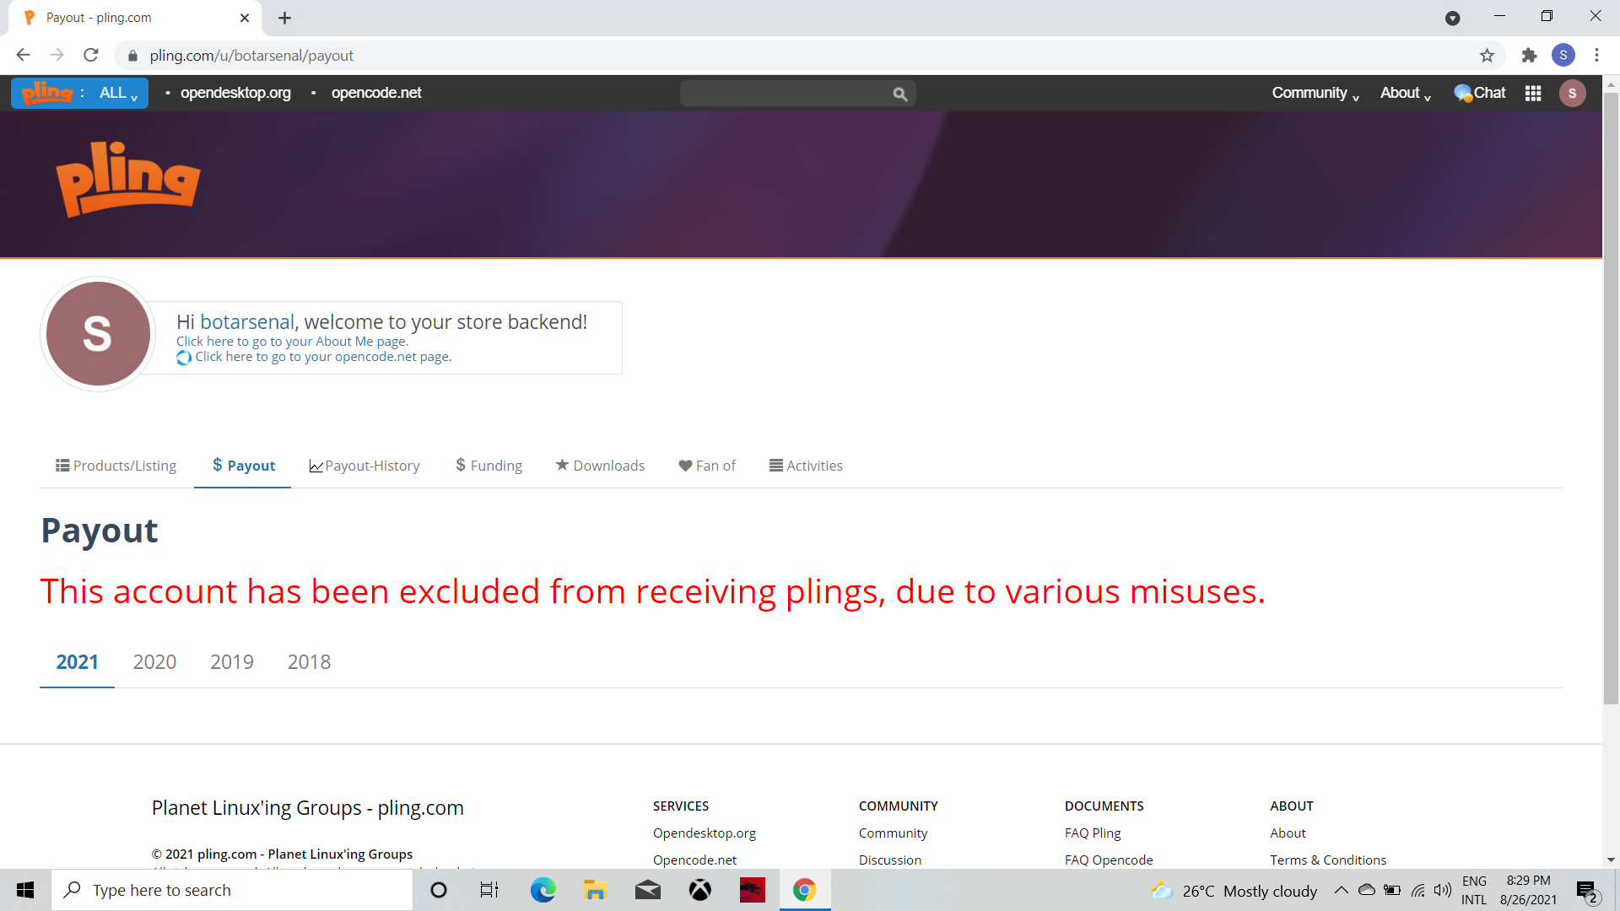Open Chrome profile S icon

pos(1563,56)
